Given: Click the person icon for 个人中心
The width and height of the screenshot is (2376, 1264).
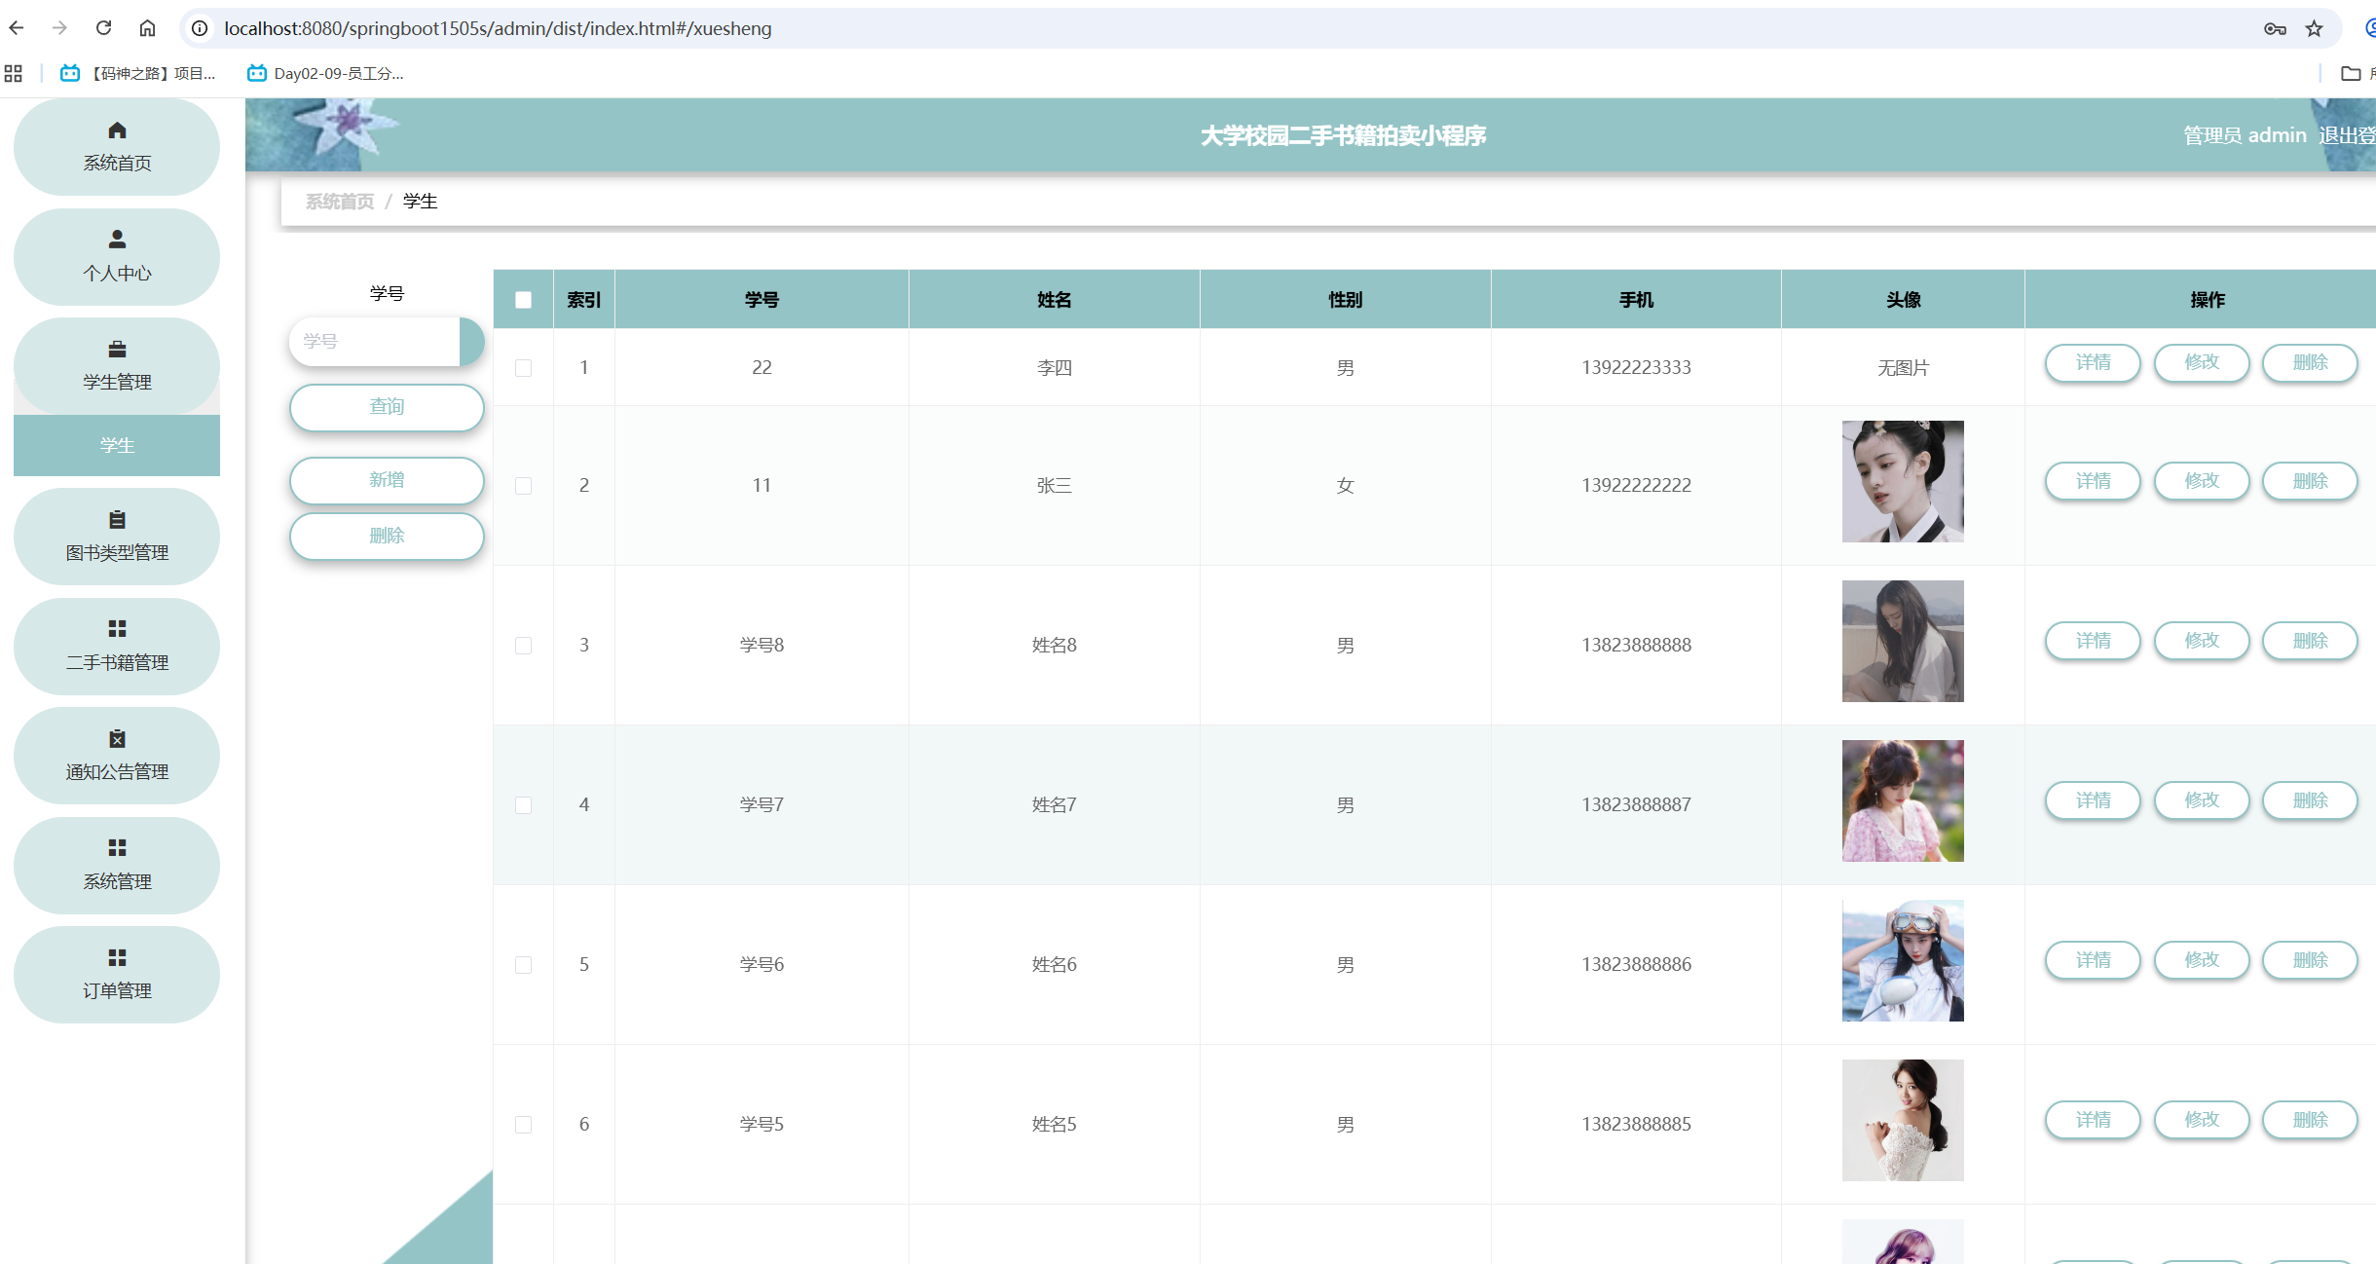Looking at the screenshot, I should click(x=117, y=240).
